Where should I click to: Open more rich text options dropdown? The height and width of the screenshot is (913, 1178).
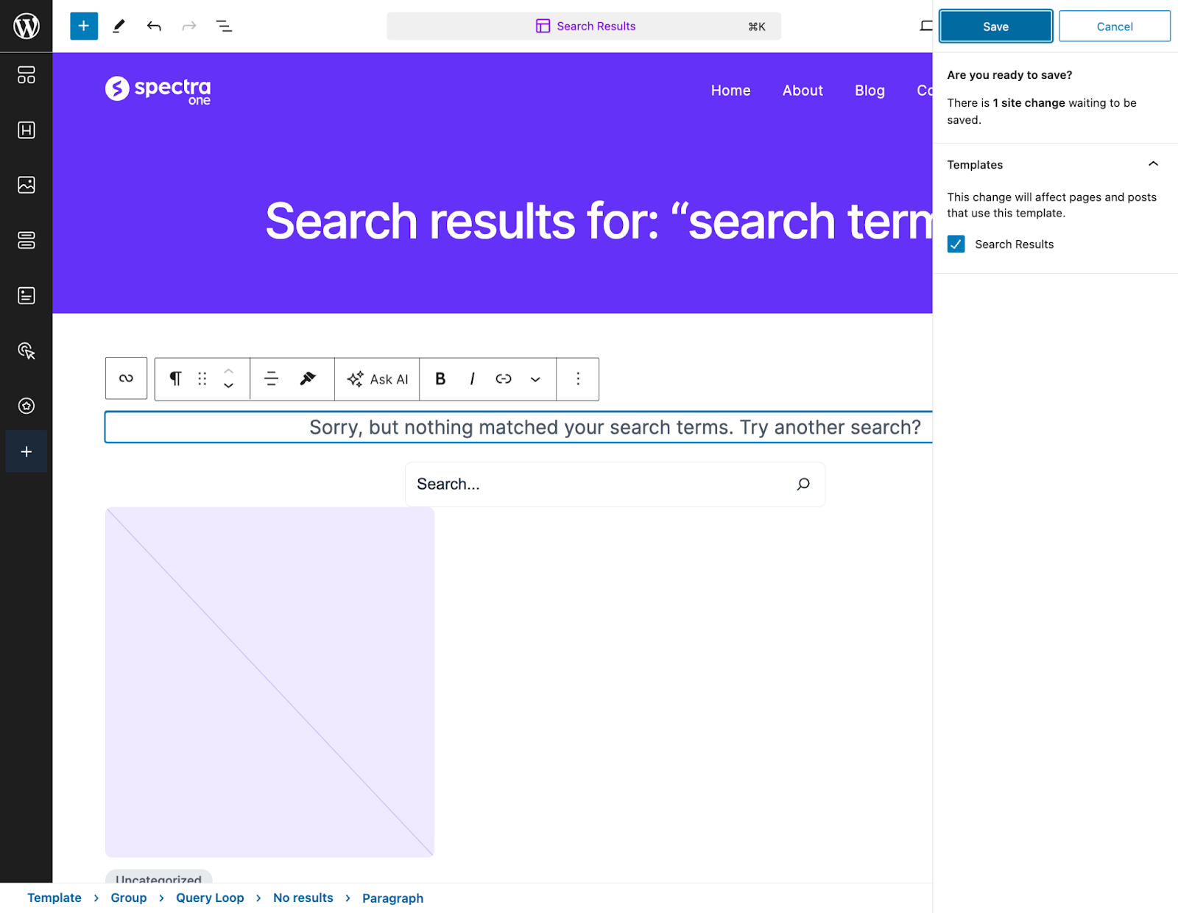click(x=535, y=378)
